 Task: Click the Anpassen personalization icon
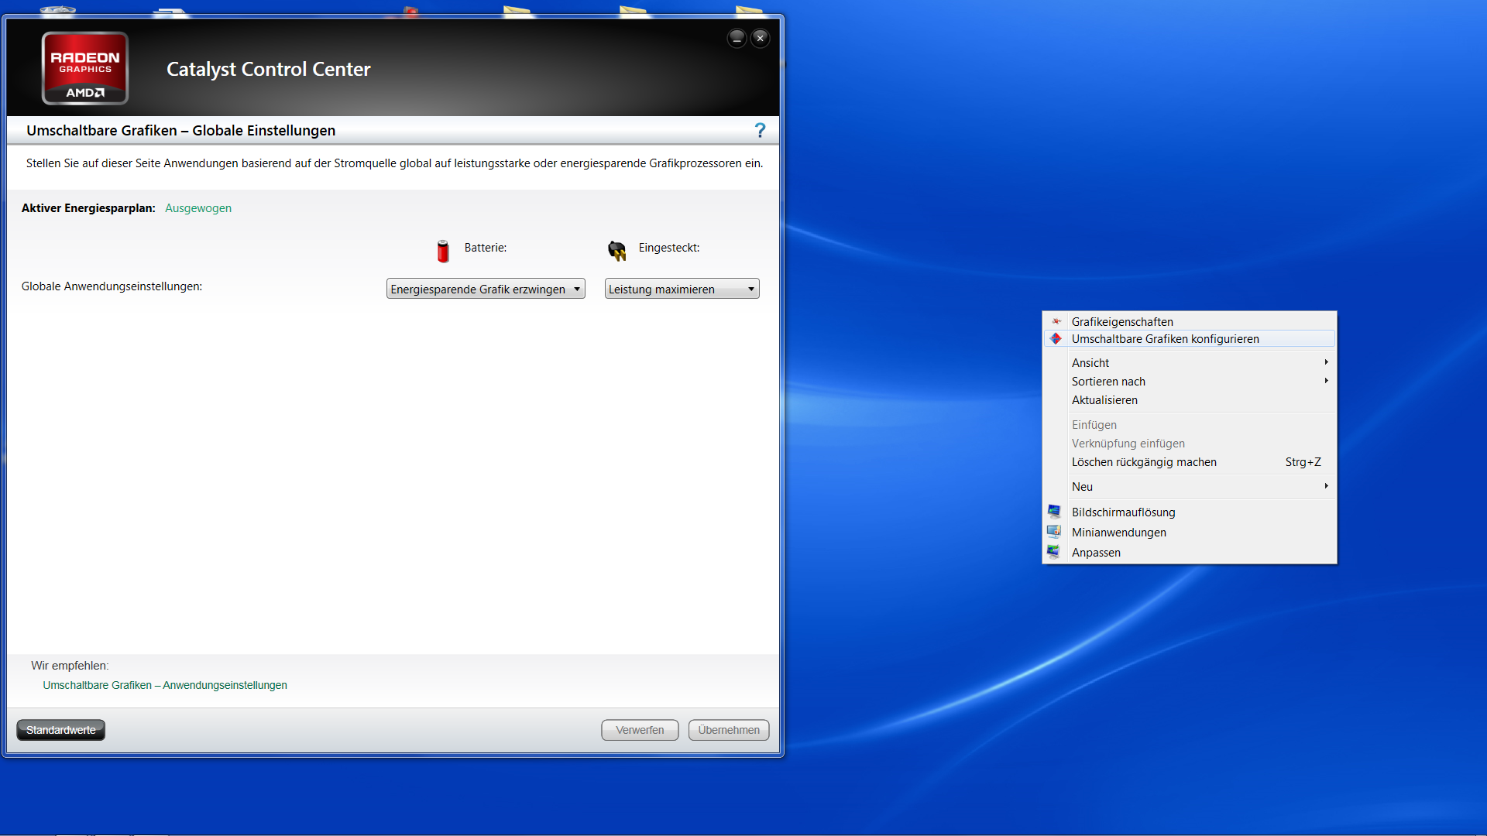pos(1054,552)
